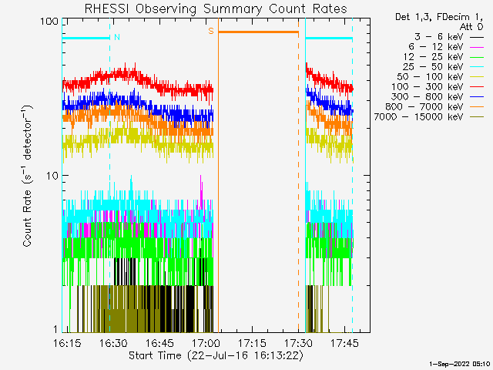Click the x-axis tick label '16:45'
The image size is (493, 370).
pos(159,343)
